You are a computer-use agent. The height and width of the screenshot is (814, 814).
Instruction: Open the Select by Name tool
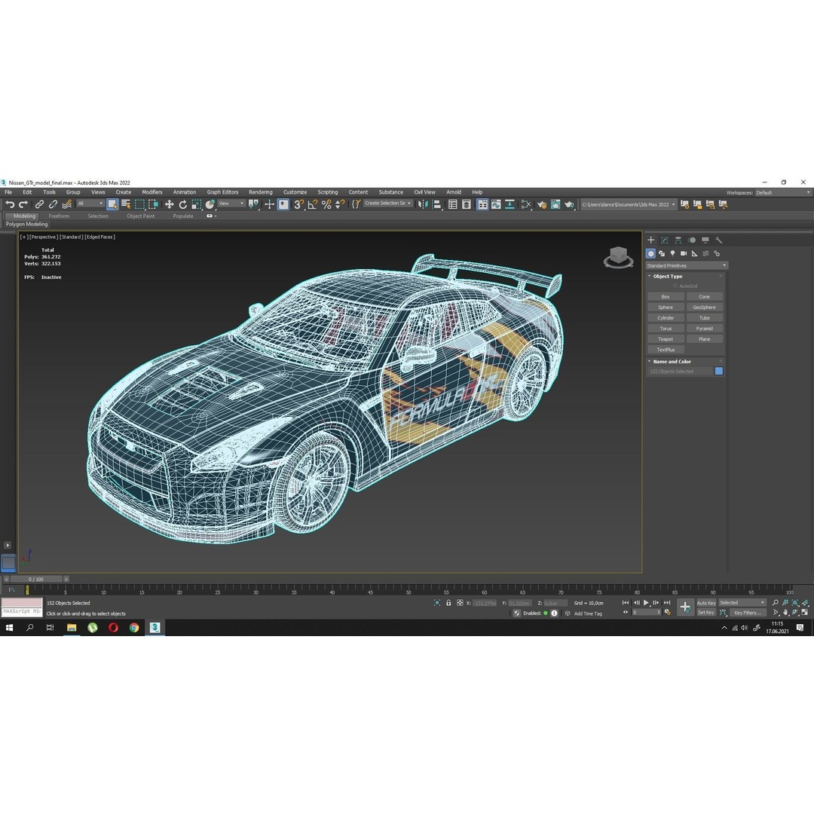[126, 204]
